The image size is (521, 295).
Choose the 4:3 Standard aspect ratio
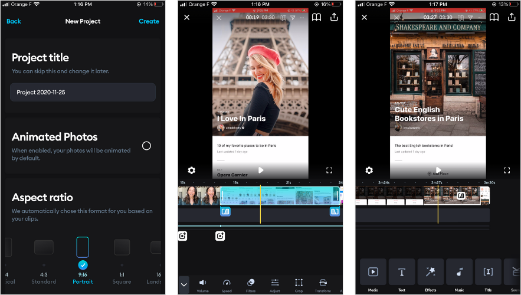point(44,262)
